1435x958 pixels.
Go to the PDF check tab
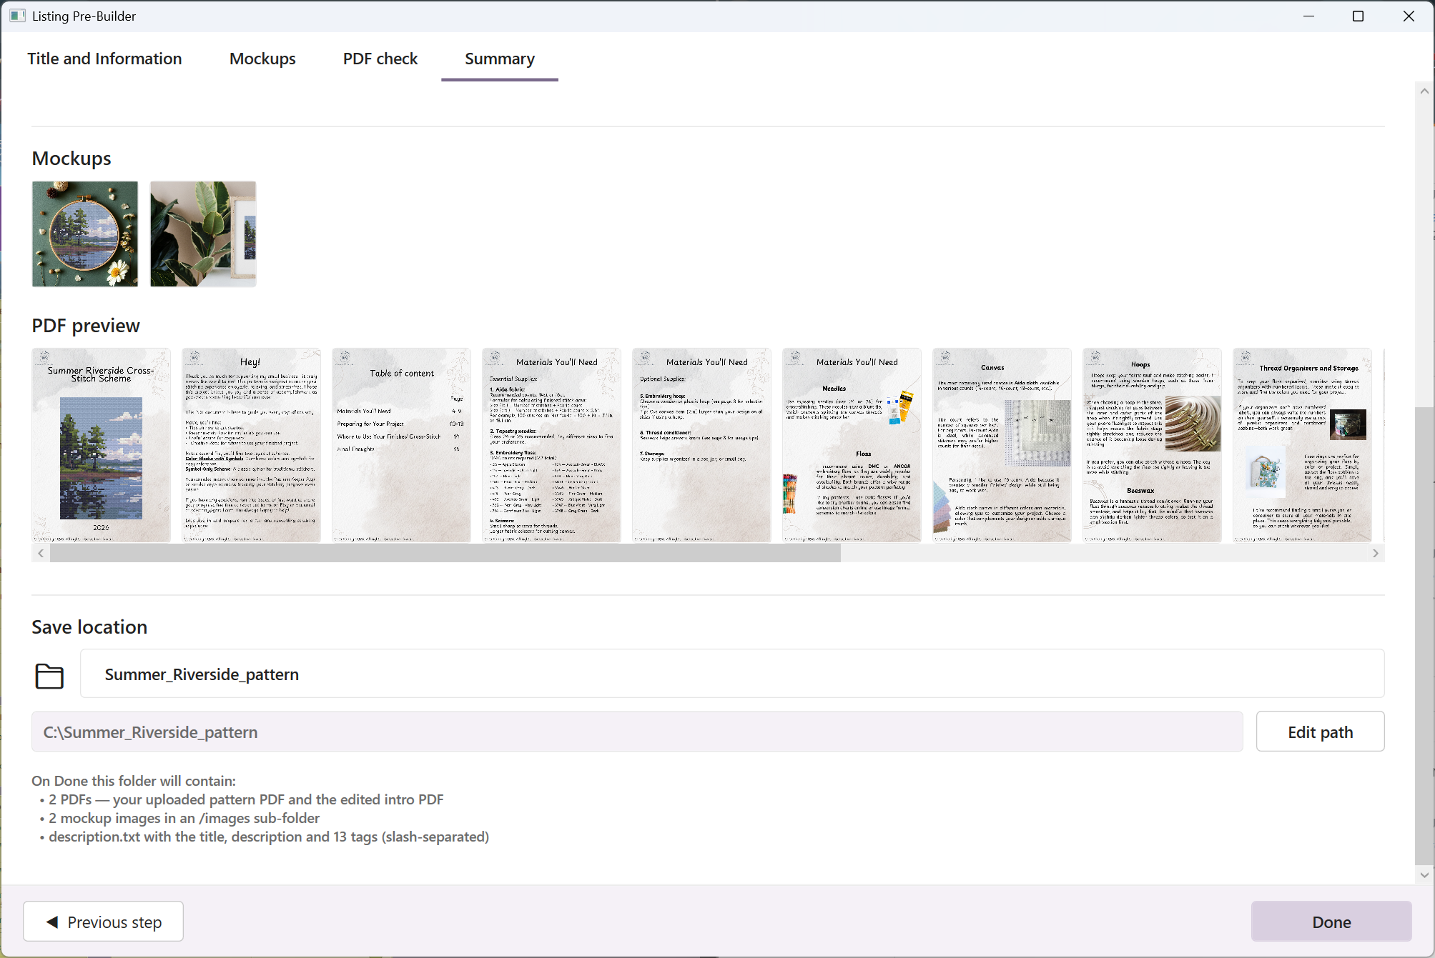pos(380,59)
